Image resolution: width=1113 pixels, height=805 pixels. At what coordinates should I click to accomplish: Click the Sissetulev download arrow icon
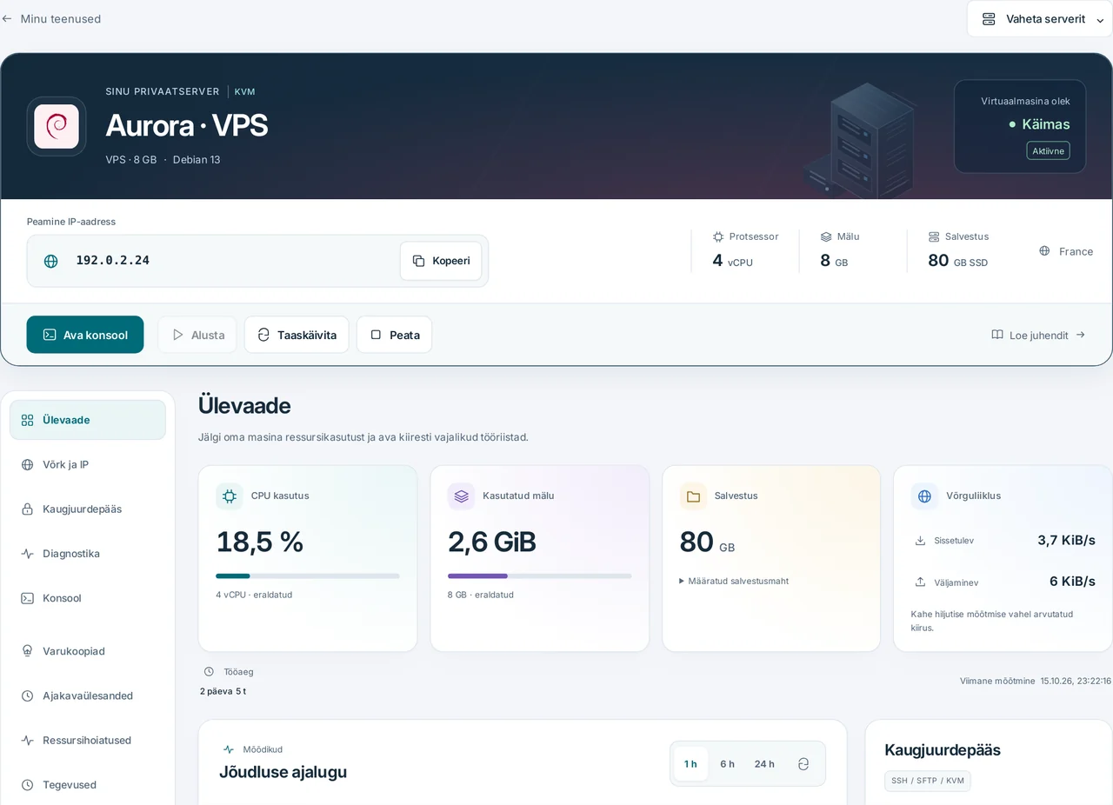tap(920, 541)
